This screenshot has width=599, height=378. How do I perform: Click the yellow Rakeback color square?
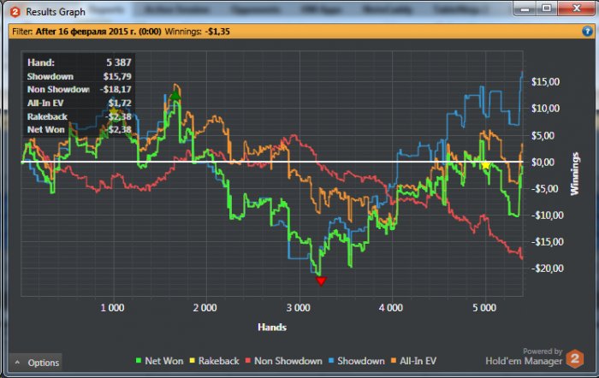(193, 360)
